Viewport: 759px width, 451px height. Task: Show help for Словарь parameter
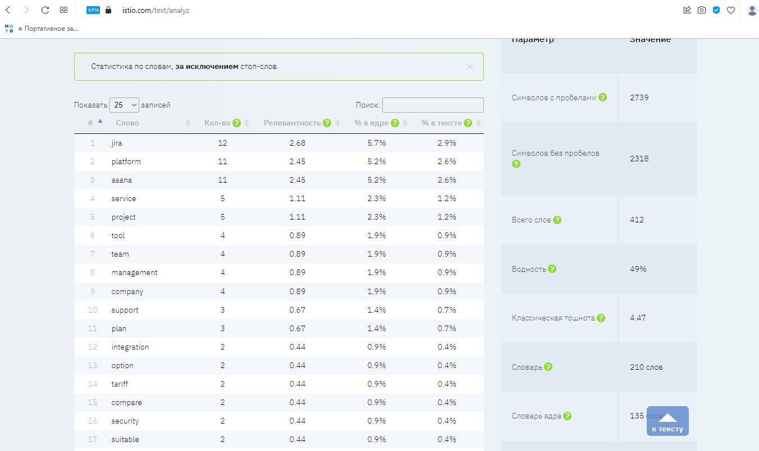pos(548,367)
